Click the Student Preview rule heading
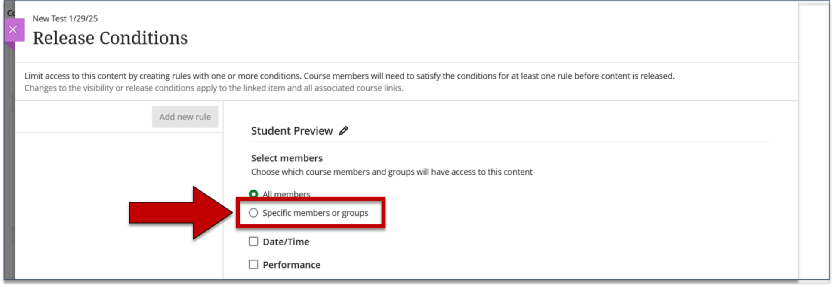The height and width of the screenshot is (287, 835). [292, 131]
